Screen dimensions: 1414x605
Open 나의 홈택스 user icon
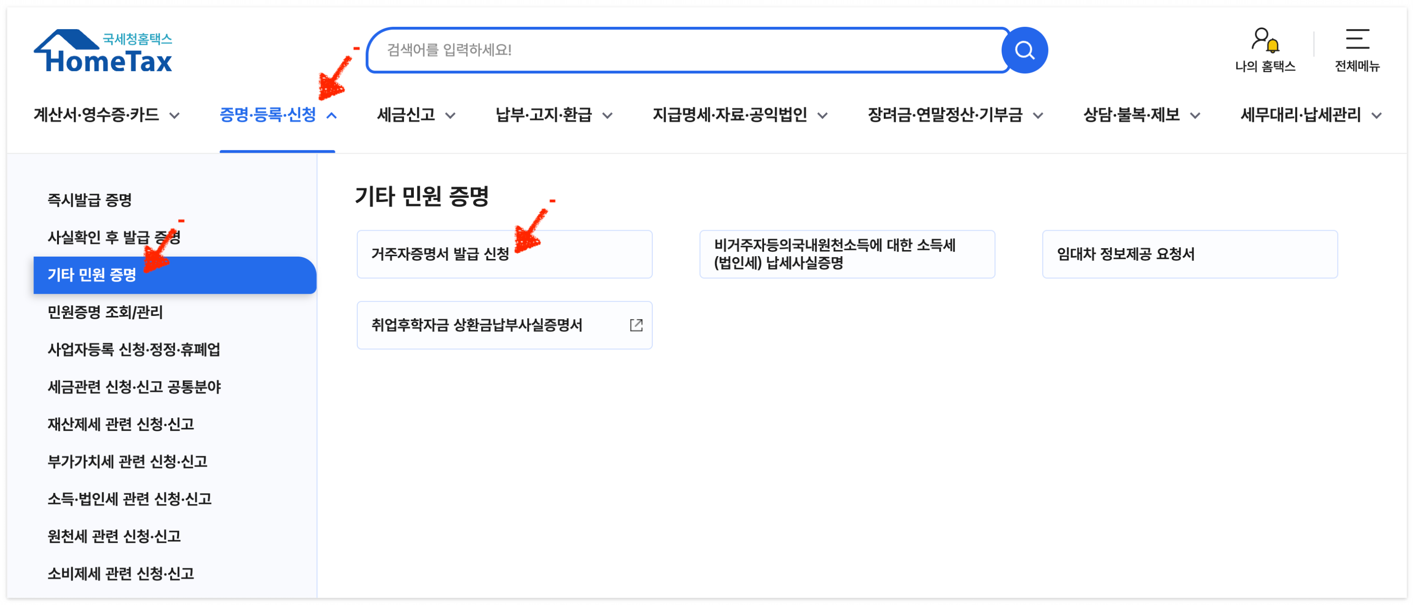tap(1265, 40)
